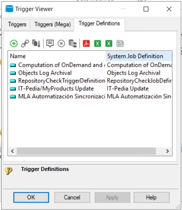
Task: Click 'Computation of OnDema' job definition cell
Action: coord(139,65)
